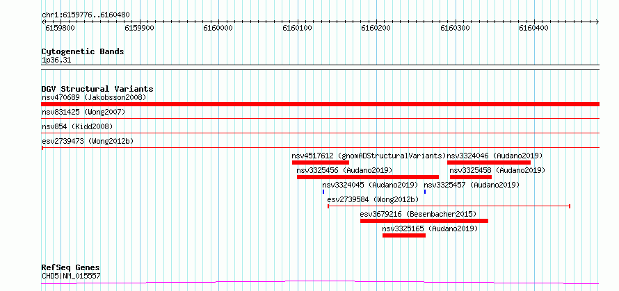Image resolution: width=619 pixels, height=291 pixels.
Task: Open esv3679216 (Besenbacher2015) label
Action: (x=419, y=214)
